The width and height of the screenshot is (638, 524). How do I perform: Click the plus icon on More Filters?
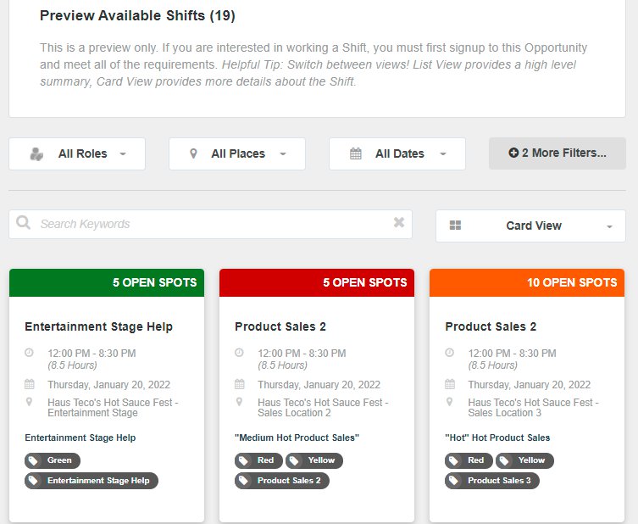point(513,153)
